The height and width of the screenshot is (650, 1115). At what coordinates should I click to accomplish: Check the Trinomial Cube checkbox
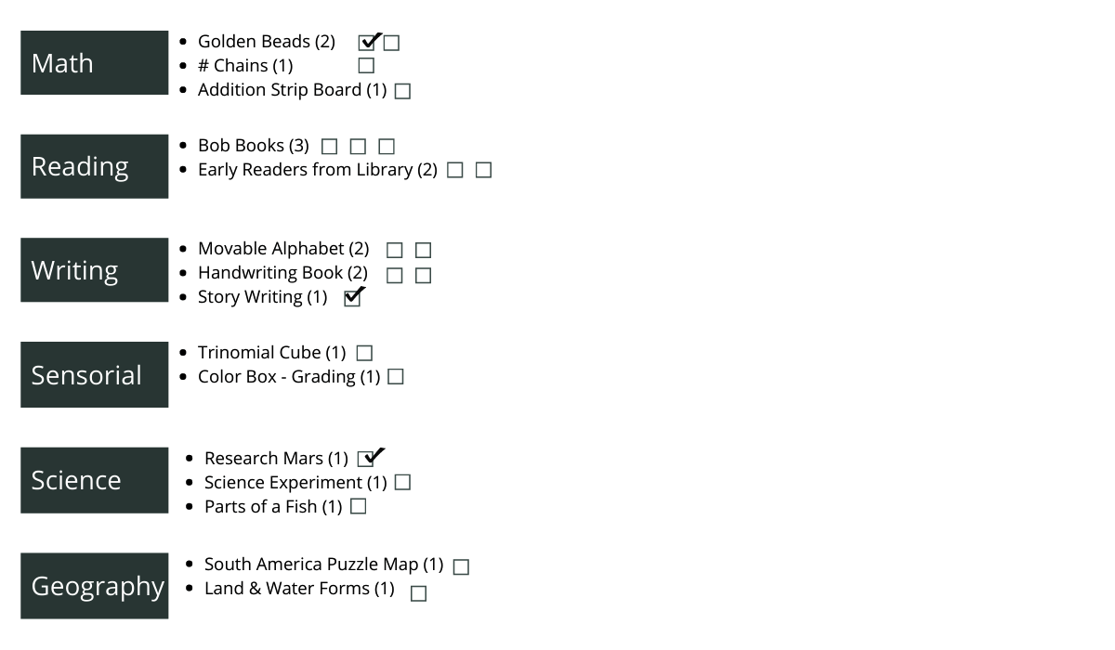[x=365, y=354]
